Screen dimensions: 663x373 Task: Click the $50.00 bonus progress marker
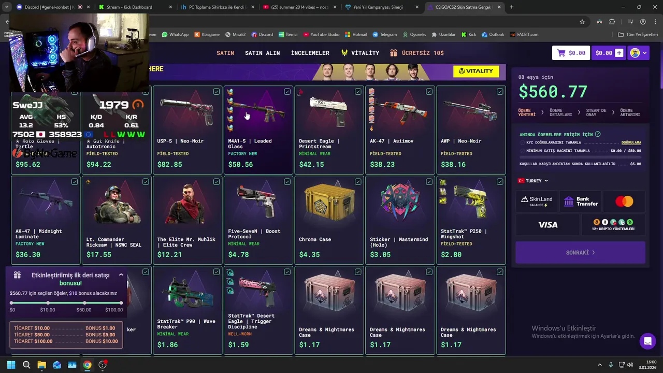(x=84, y=303)
